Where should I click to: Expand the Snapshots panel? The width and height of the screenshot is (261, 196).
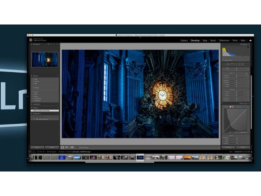tap(32, 104)
